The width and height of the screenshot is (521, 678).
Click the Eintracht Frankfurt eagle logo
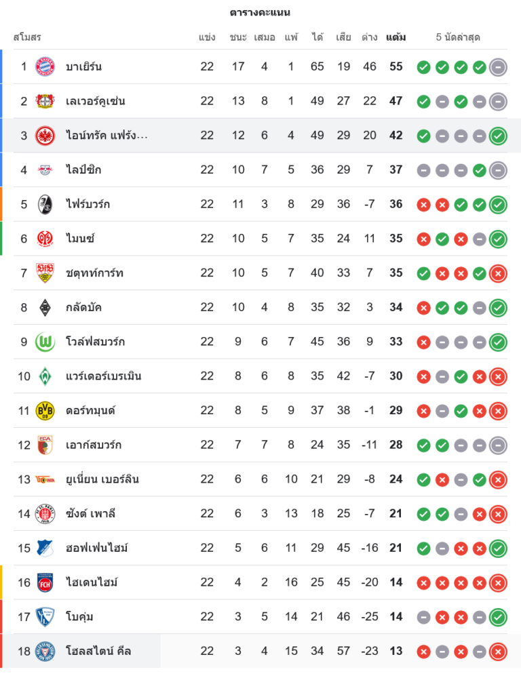coord(45,136)
